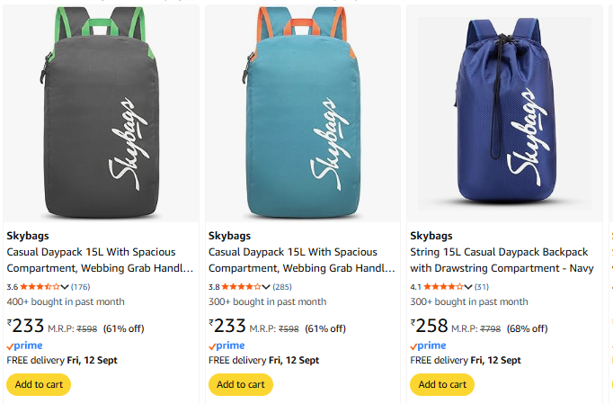Expand rating dropdown chevron for 4.1 rating
613x404 pixels.
(468, 287)
